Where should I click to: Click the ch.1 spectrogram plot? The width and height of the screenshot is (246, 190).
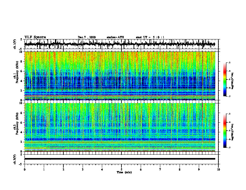coord(120,76)
